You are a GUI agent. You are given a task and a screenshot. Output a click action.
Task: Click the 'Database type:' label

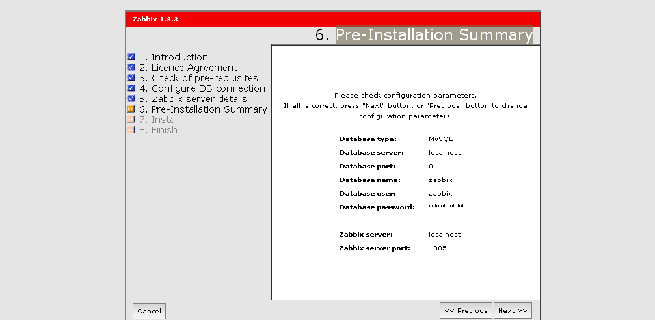pyautogui.click(x=368, y=139)
